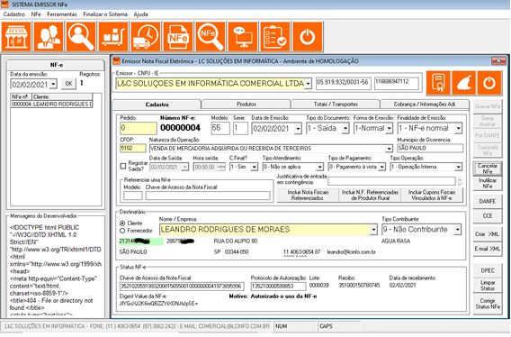Open the delivery truck with clock icon
Screen dimensions: 511x337
coord(146,37)
